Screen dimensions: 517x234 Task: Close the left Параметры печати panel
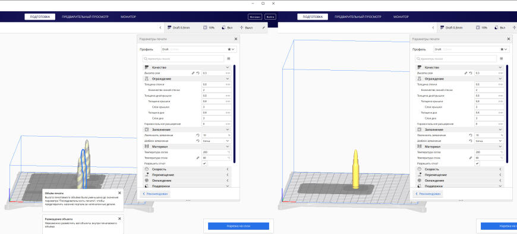(x=236, y=39)
